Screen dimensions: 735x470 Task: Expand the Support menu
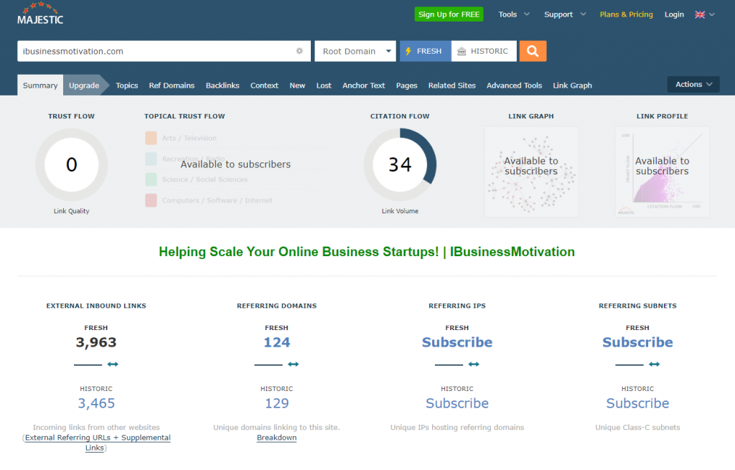point(565,14)
